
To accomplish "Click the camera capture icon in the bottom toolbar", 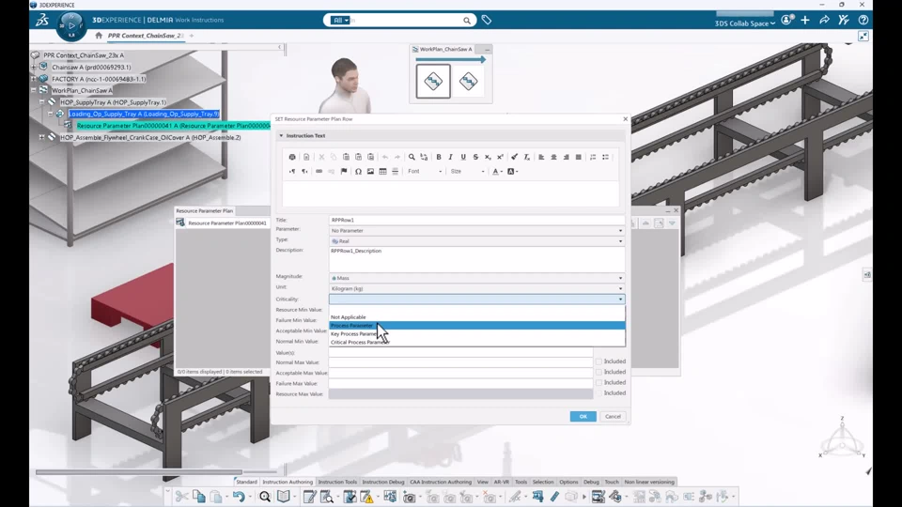I will (x=409, y=497).
